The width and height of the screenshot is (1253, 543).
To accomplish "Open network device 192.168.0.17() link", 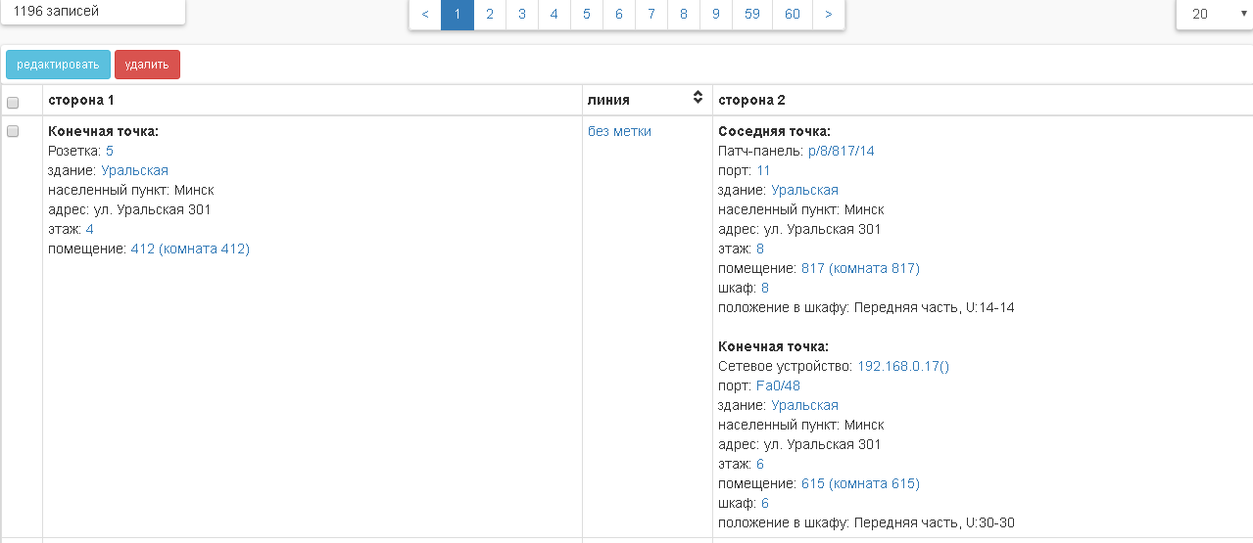I will click(x=903, y=367).
